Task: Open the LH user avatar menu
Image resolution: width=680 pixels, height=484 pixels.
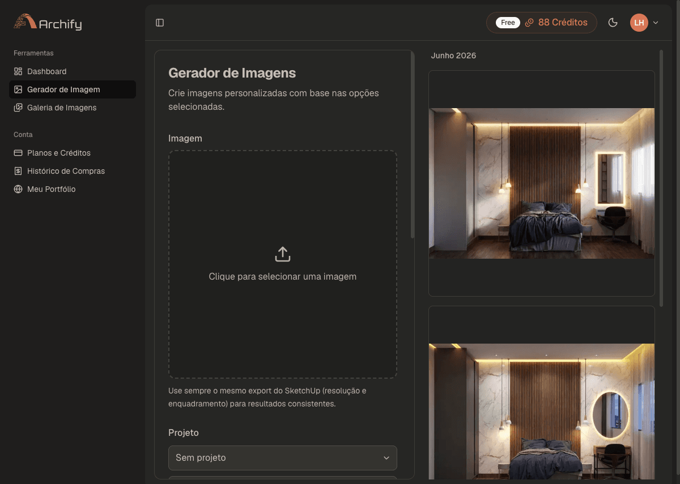Action: tap(639, 23)
